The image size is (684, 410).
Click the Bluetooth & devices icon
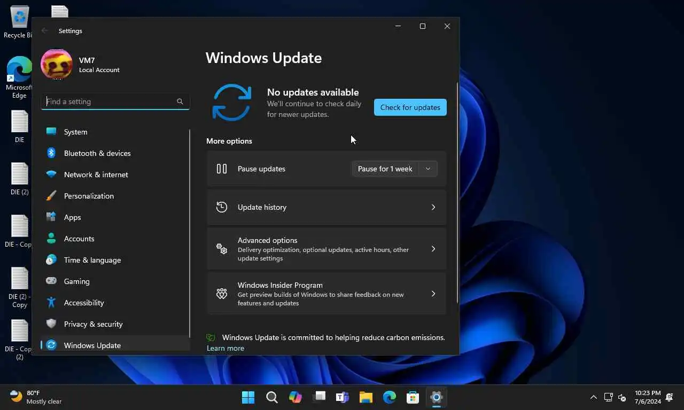tap(51, 153)
